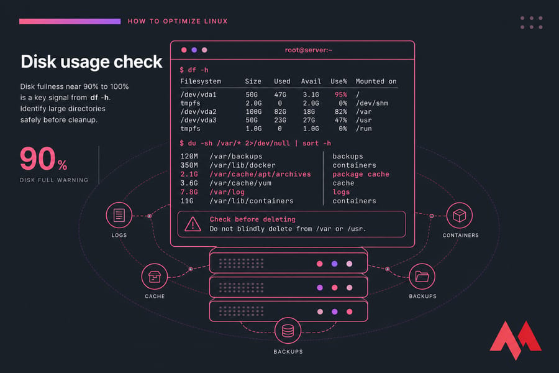Viewport: 559px width, 373px height.
Task: Click the '/var/cache/apt/archives' path
Action: pos(260,174)
